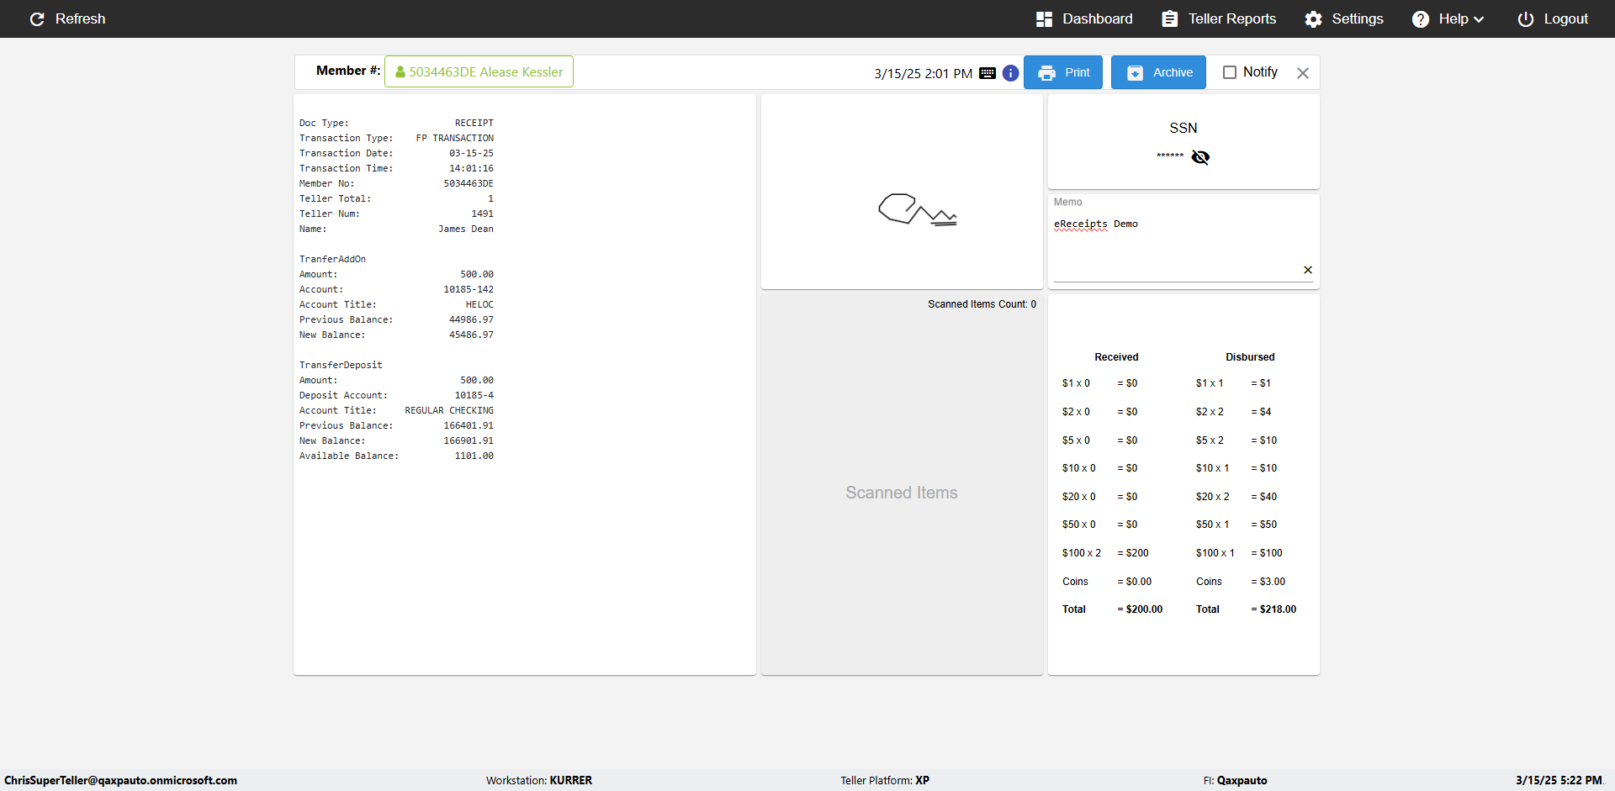Click the Available Balance '1101.00' value
Screen dimensions: 1615x791
[474, 456]
